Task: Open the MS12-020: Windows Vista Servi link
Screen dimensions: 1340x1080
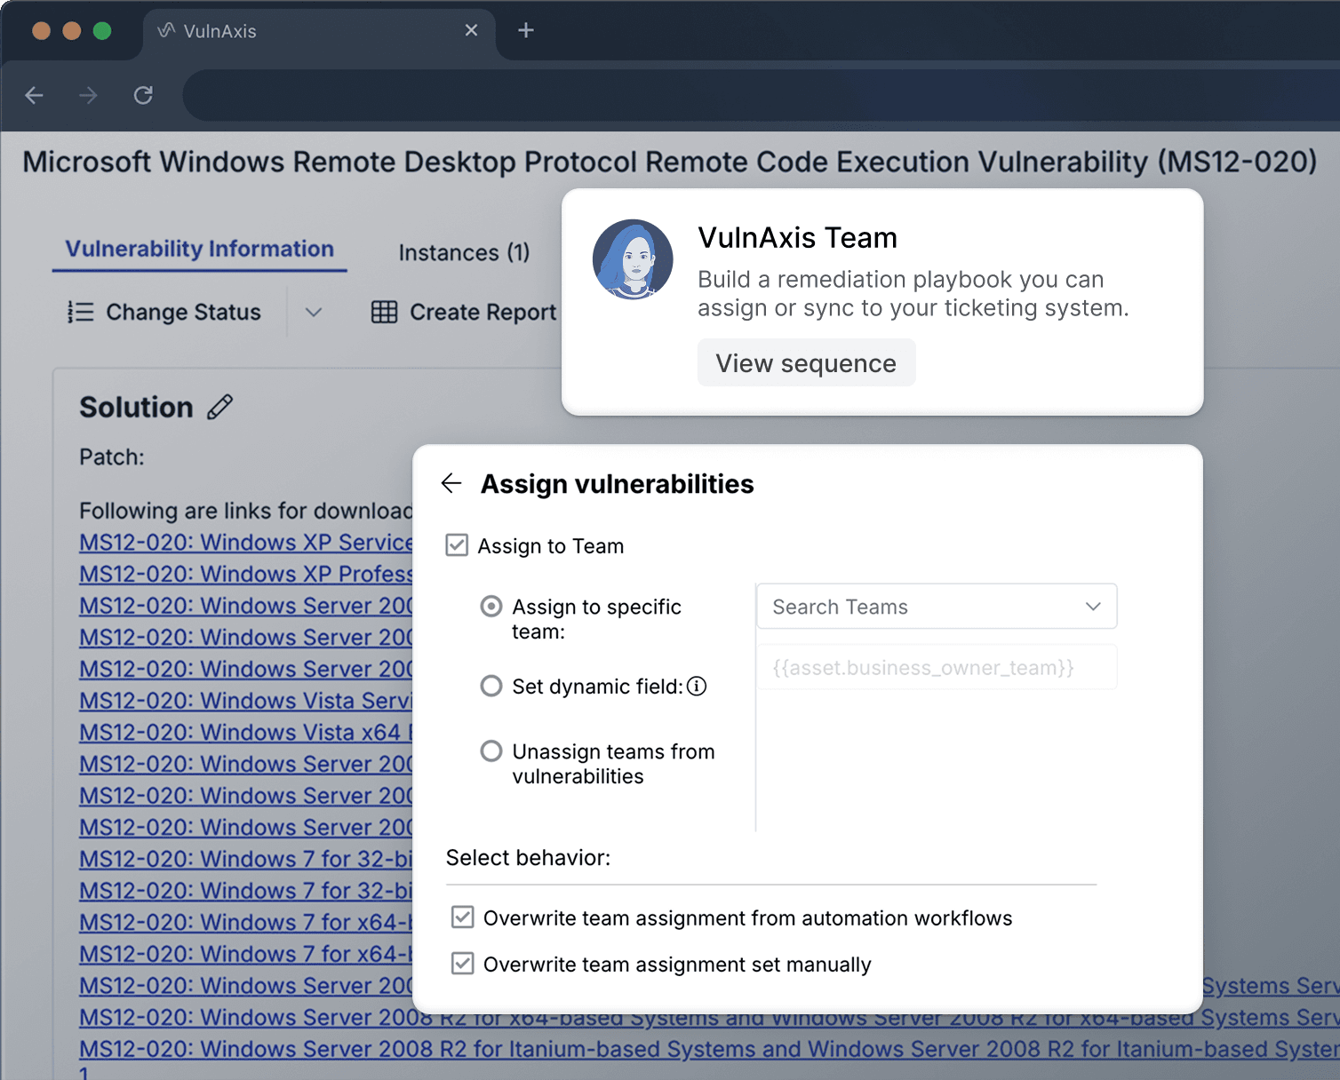Action: click(246, 701)
